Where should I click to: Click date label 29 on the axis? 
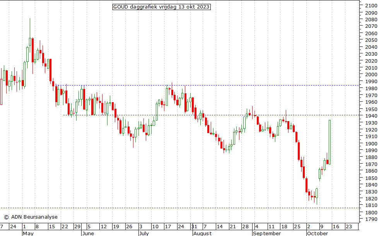tap(77, 227)
